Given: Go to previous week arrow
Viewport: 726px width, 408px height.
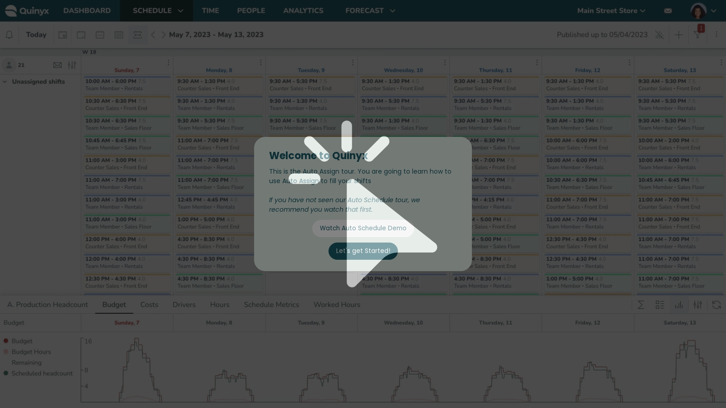Looking at the screenshot, I should point(153,35).
